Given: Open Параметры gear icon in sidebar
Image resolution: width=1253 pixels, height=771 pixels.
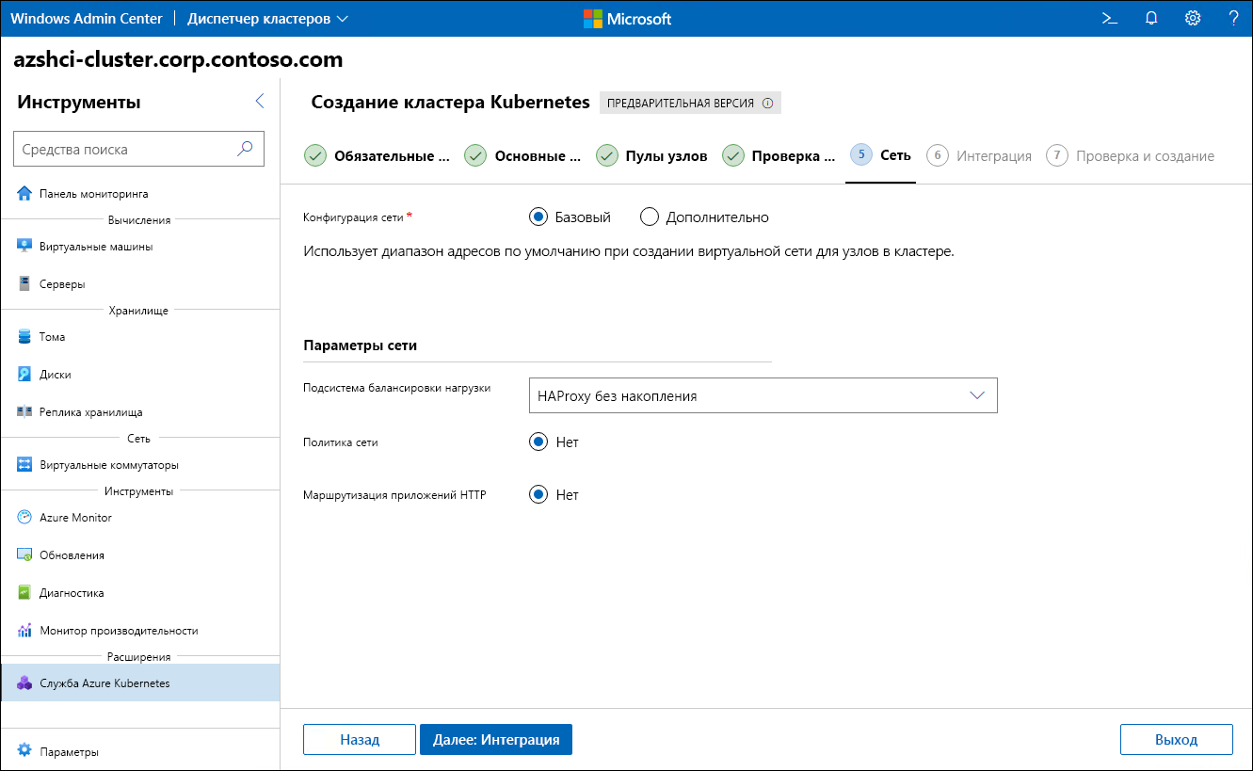Looking at the screenshot, I should 24,751.
